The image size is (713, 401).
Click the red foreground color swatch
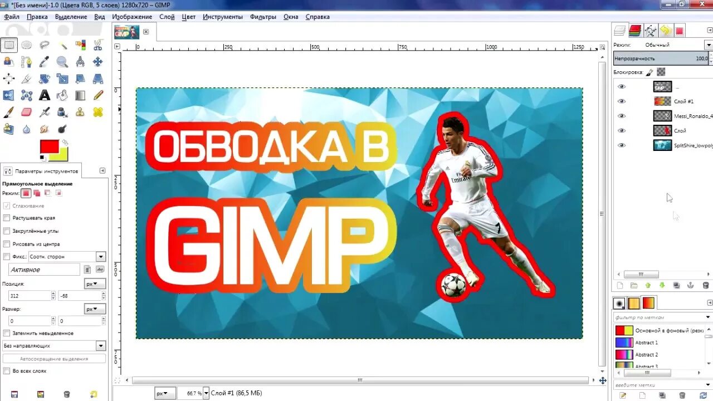(x=48, y=146)
